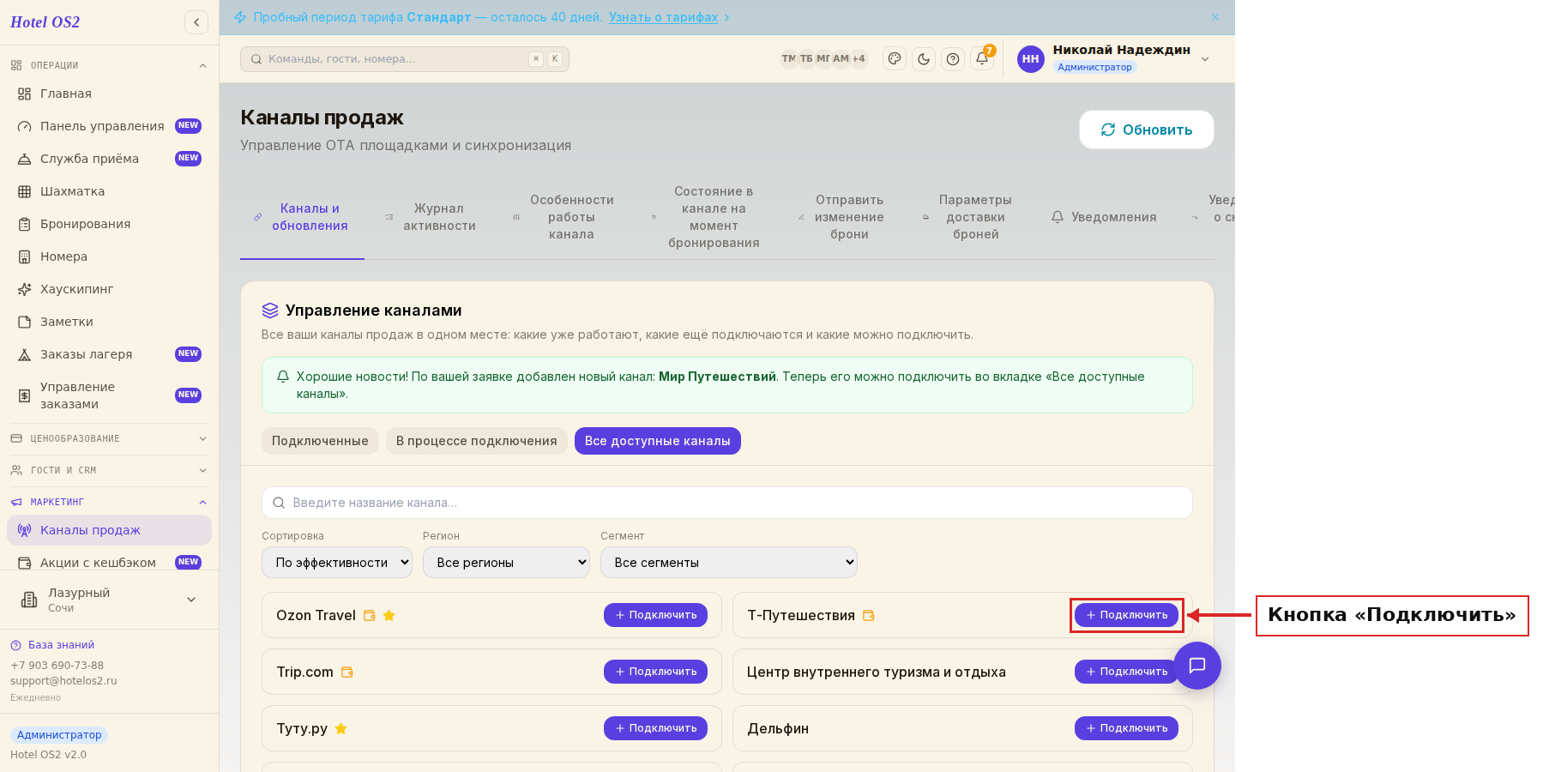Collapse the sidebar with chevron button

click(x=196, y=22)
